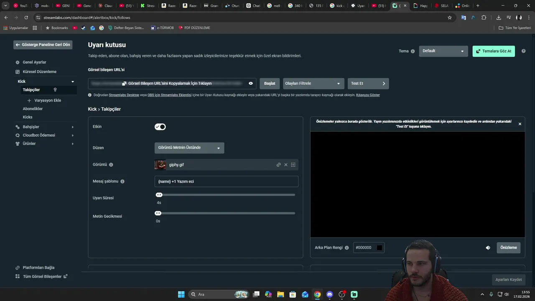This screenshot has height=301, width=535.
Task: Open Chrome extensions puzzle icon
Action: (484, 18)
